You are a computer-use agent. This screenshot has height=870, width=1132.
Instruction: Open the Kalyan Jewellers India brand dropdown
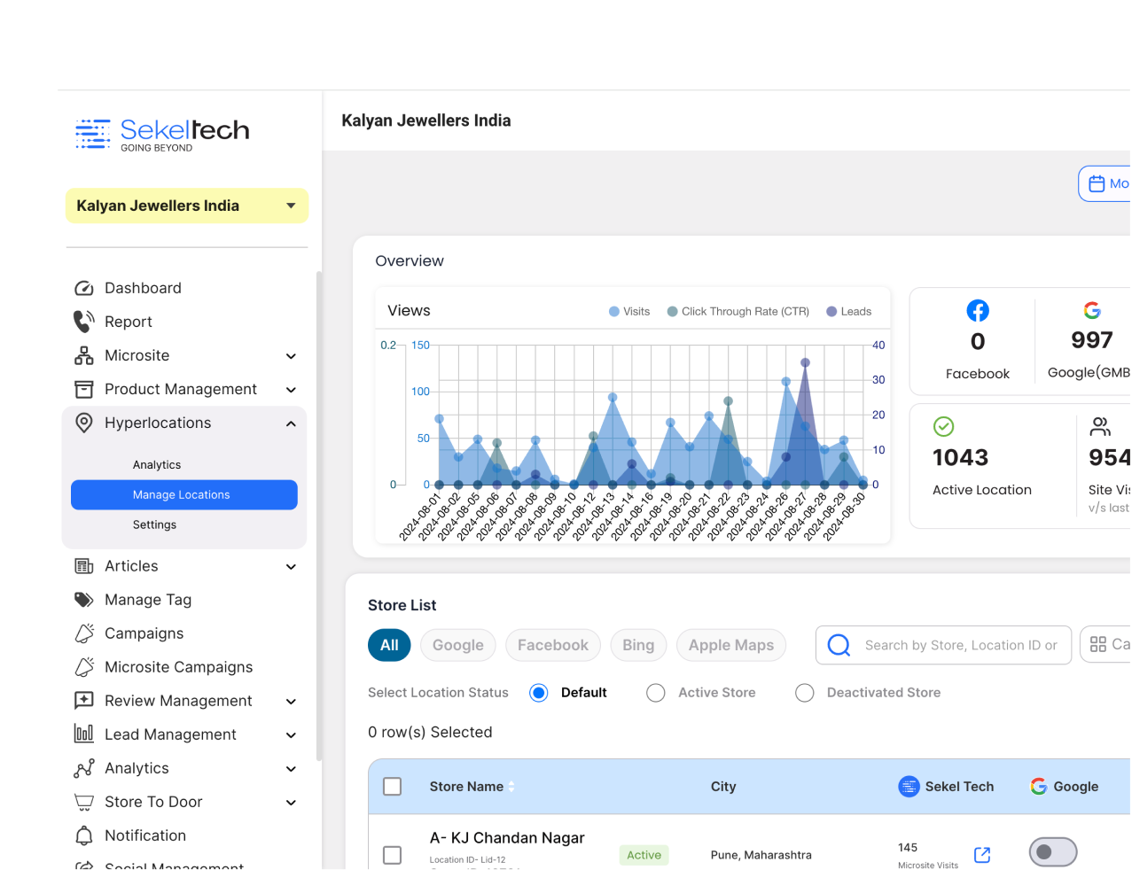pyautogui.click(x=187, y=206)
